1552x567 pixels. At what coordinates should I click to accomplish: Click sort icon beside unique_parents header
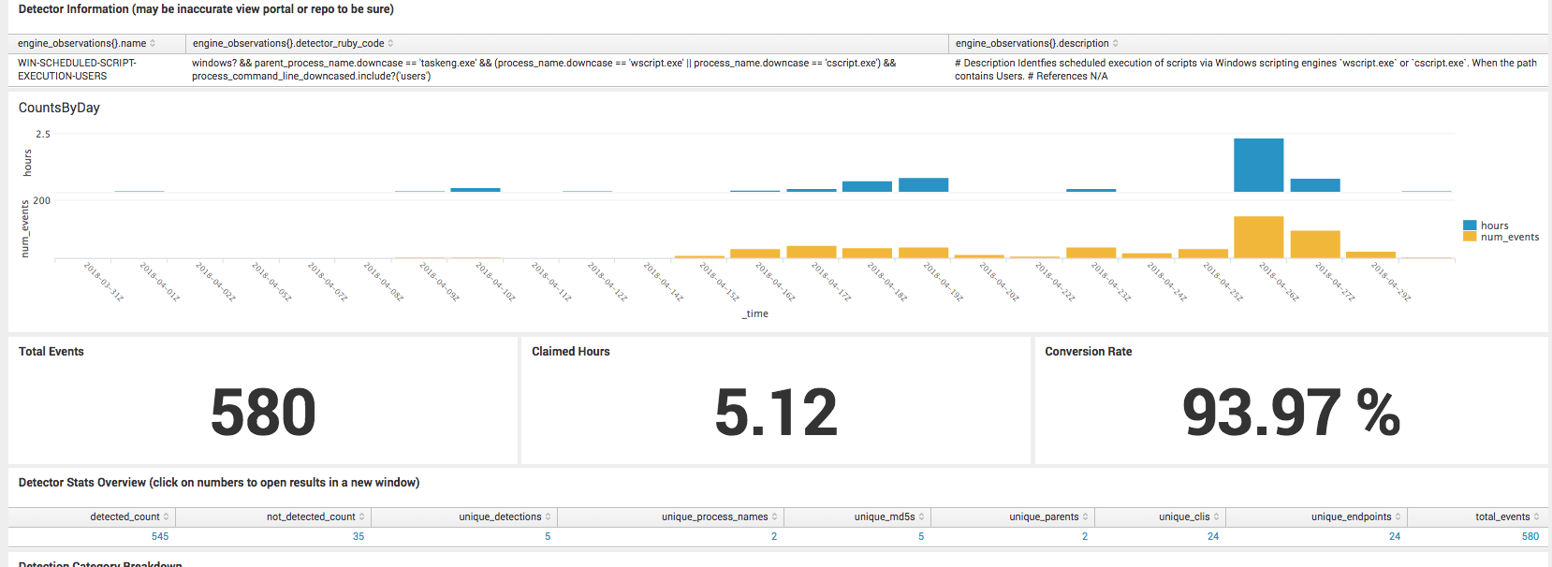(1086, 517)
